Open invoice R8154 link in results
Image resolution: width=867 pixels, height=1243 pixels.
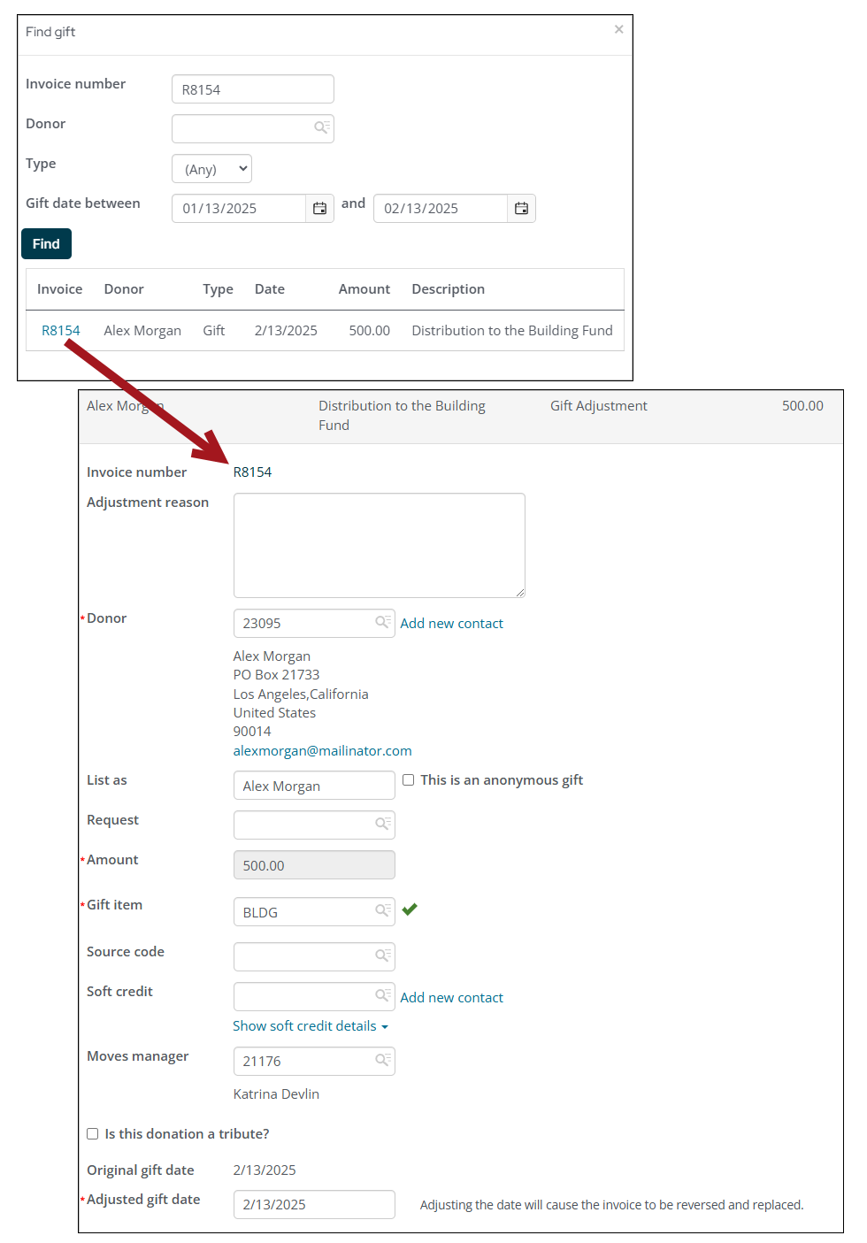(61, 331)
